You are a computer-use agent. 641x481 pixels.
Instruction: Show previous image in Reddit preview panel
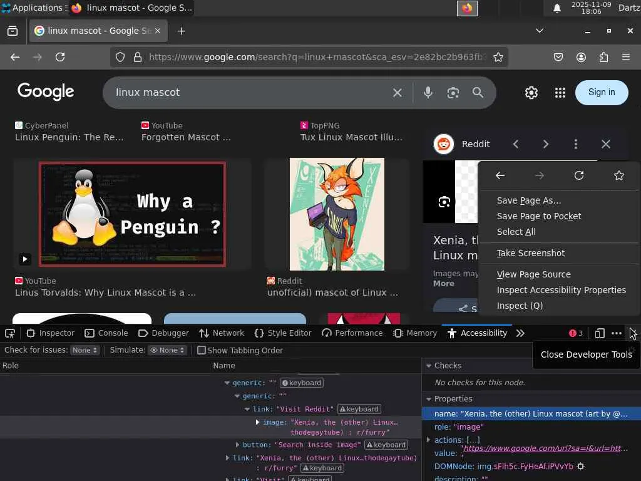pos(516,144)
